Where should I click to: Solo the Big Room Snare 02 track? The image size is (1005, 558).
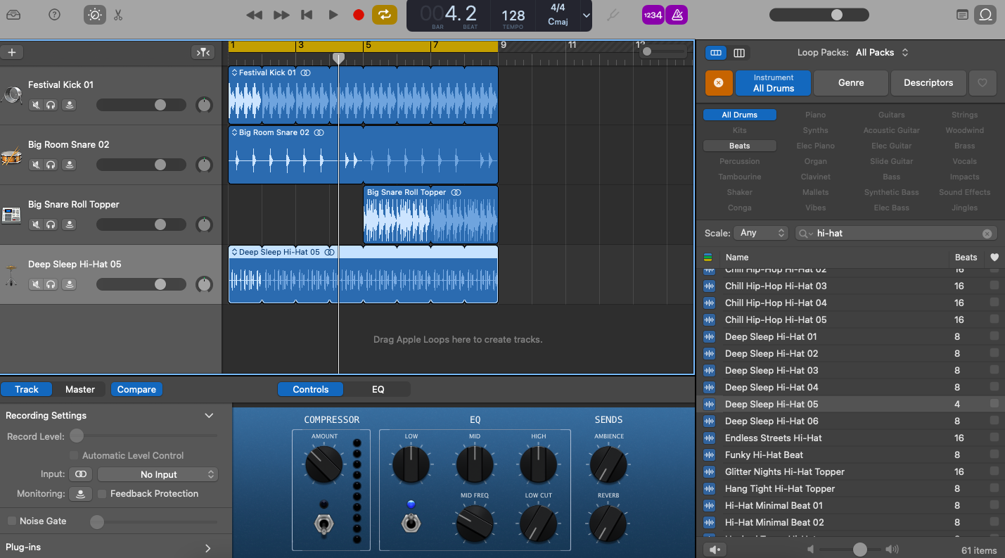point(51,165)
